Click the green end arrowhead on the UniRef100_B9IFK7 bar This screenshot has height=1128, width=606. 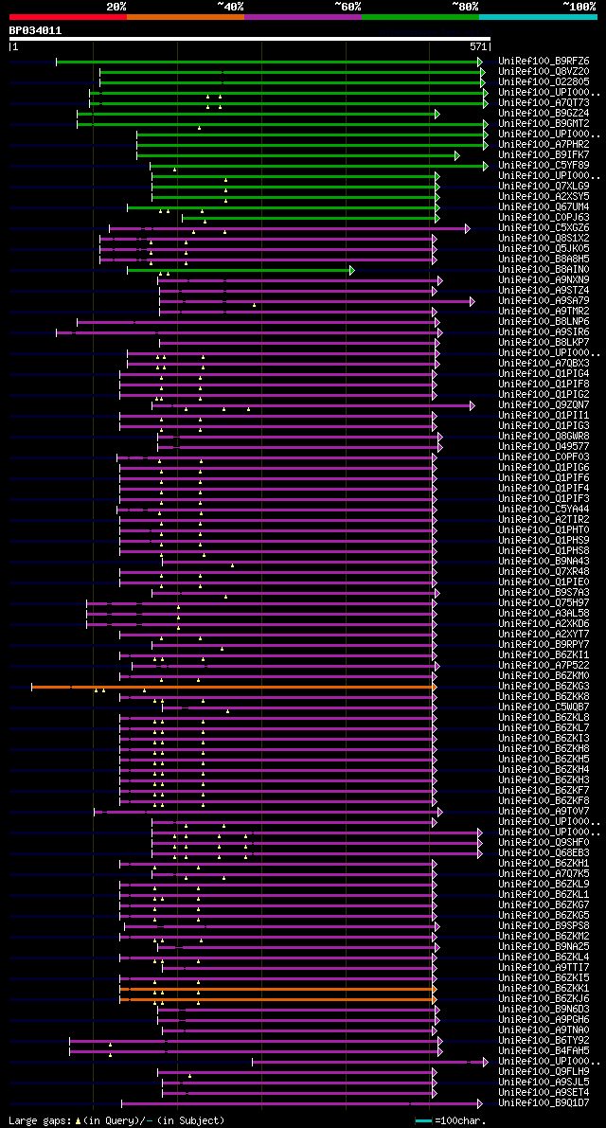(457, 155)
